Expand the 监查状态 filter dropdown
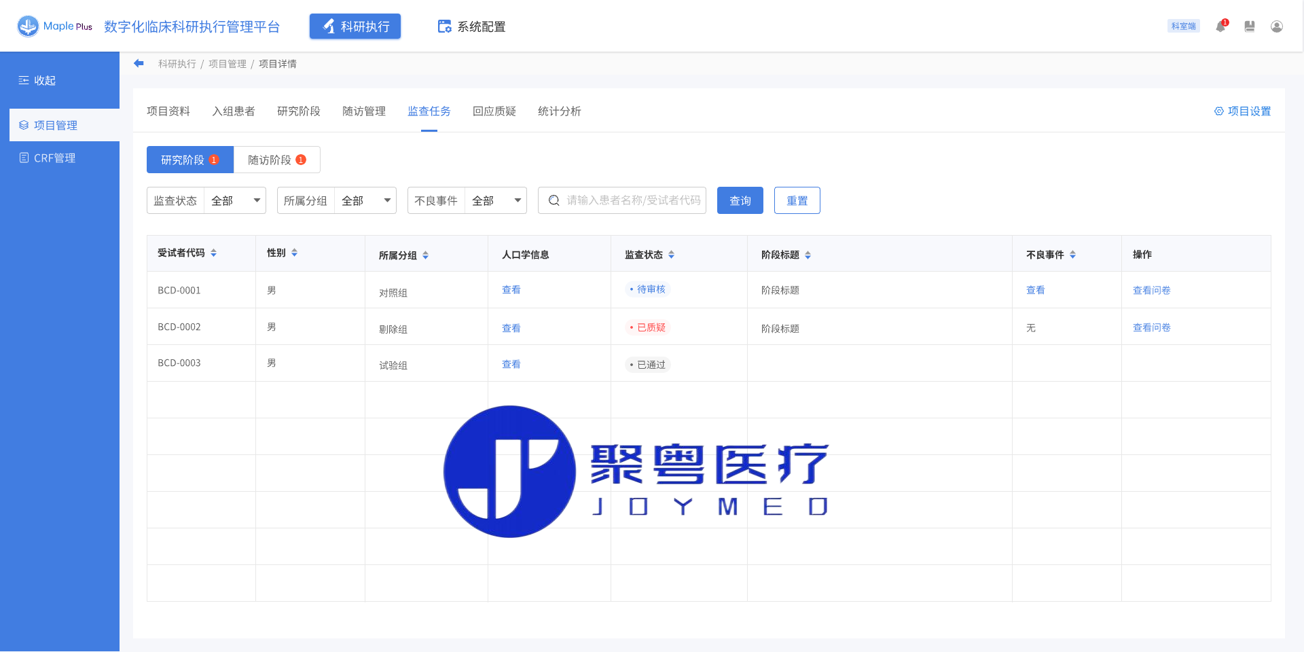This screenshot has height=652, width=1304. (235, 200)
